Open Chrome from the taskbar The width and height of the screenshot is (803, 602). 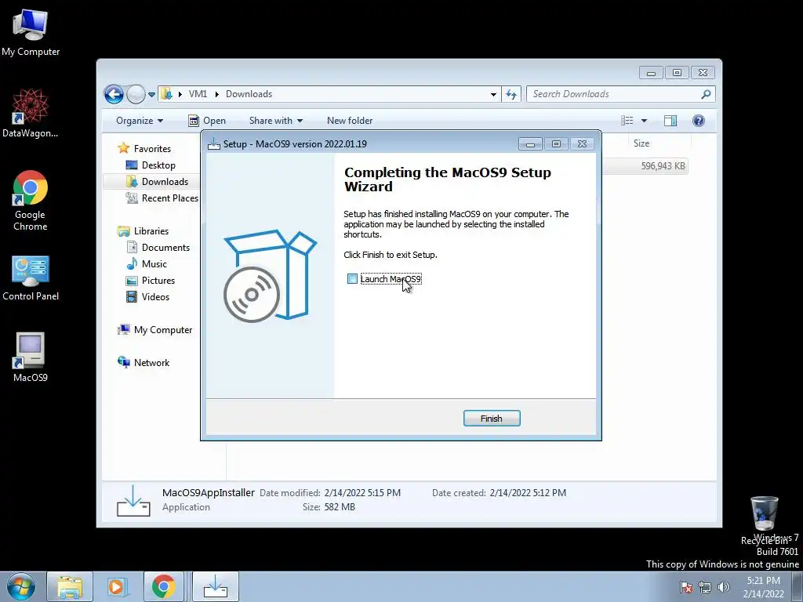(163, 586)
